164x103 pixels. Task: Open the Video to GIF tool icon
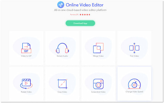[x=26, y=48]
